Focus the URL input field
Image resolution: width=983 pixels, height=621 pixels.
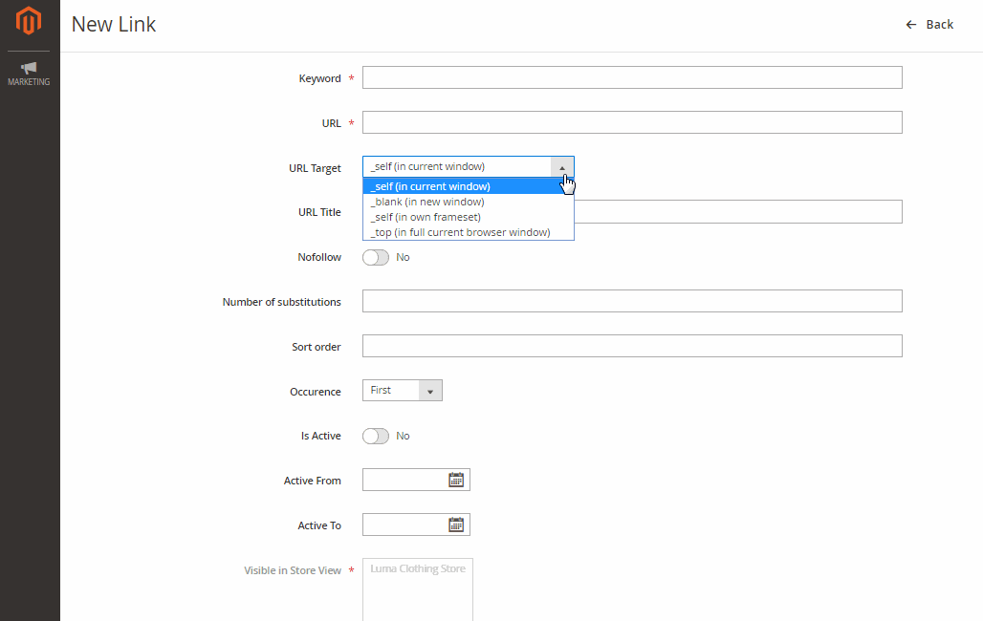tap(632, 122)
